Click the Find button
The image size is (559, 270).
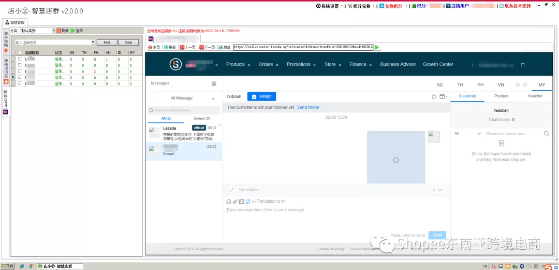pyautogui.click(x=107, y=42)
